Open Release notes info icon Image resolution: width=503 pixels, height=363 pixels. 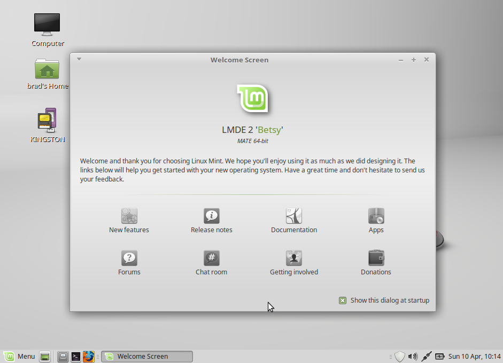point(211,216)
